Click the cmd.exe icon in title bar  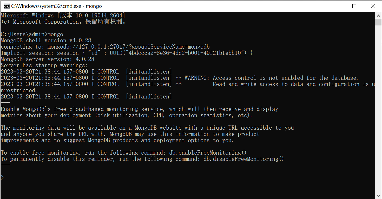(x=6, y=6)
